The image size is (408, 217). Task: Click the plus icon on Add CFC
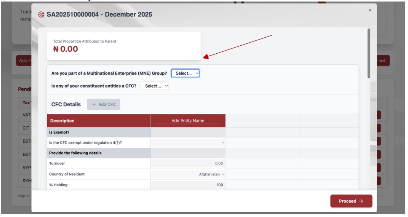tap(94, 104)
